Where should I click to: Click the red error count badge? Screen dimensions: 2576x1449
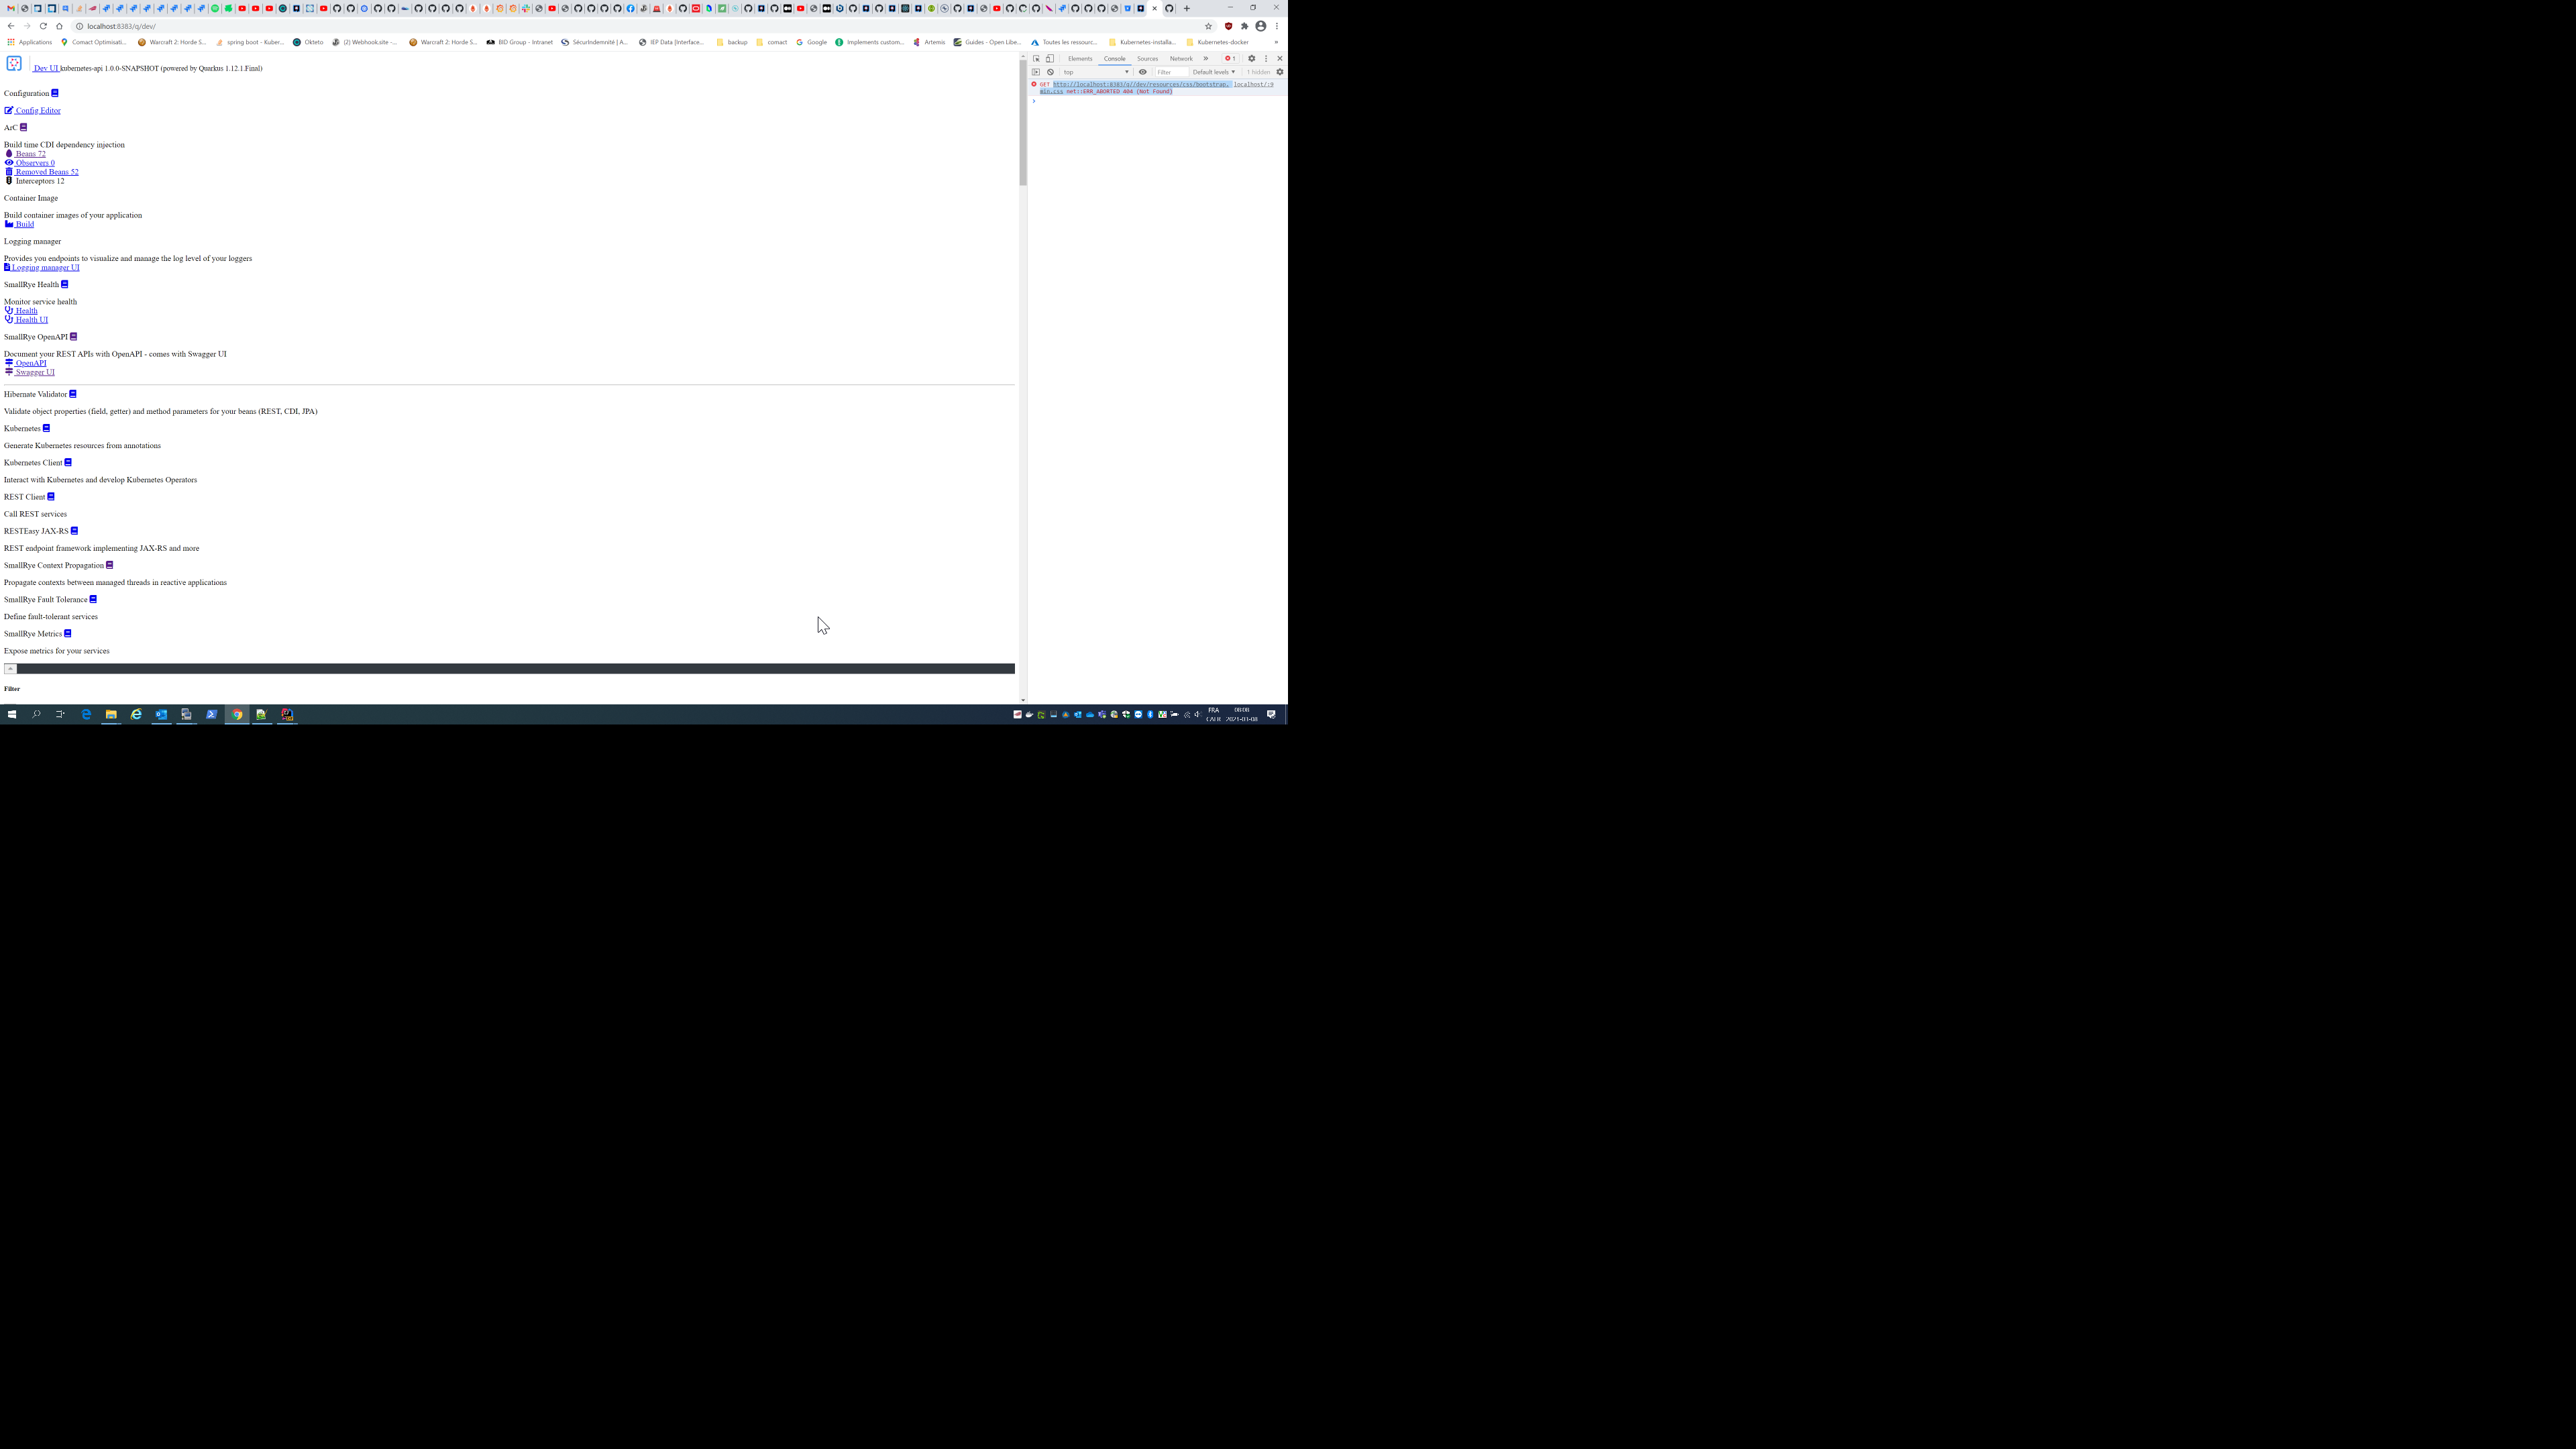pos(1230,58)
